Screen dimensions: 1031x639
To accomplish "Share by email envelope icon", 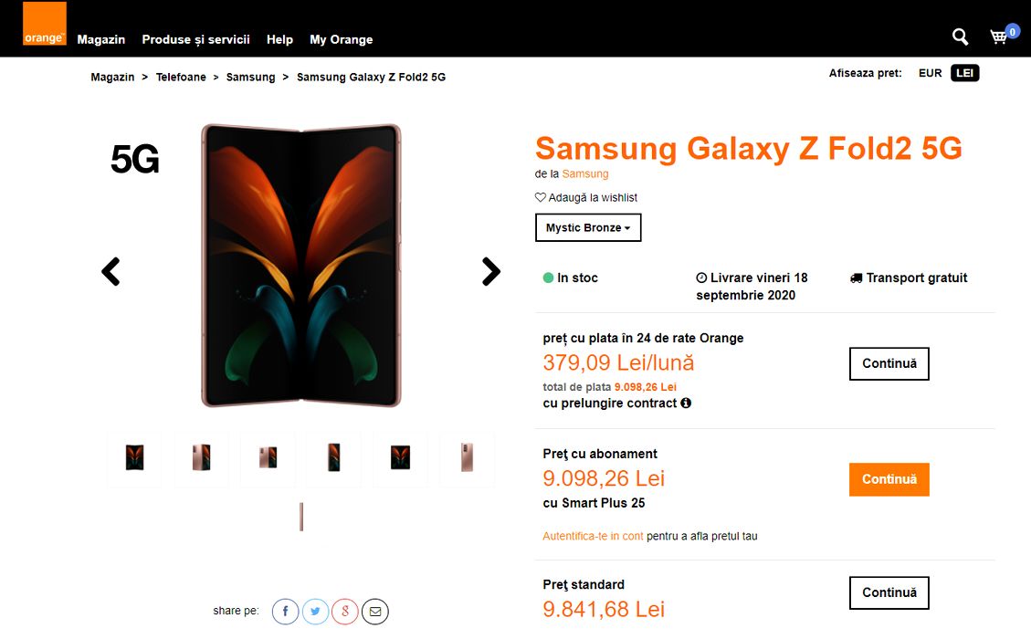I will tap(374, 611).
